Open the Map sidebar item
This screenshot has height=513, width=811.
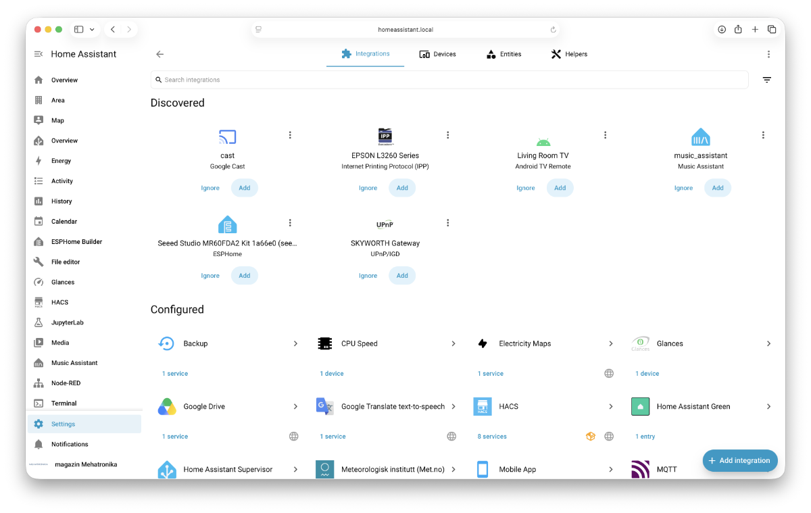[84, 120]
